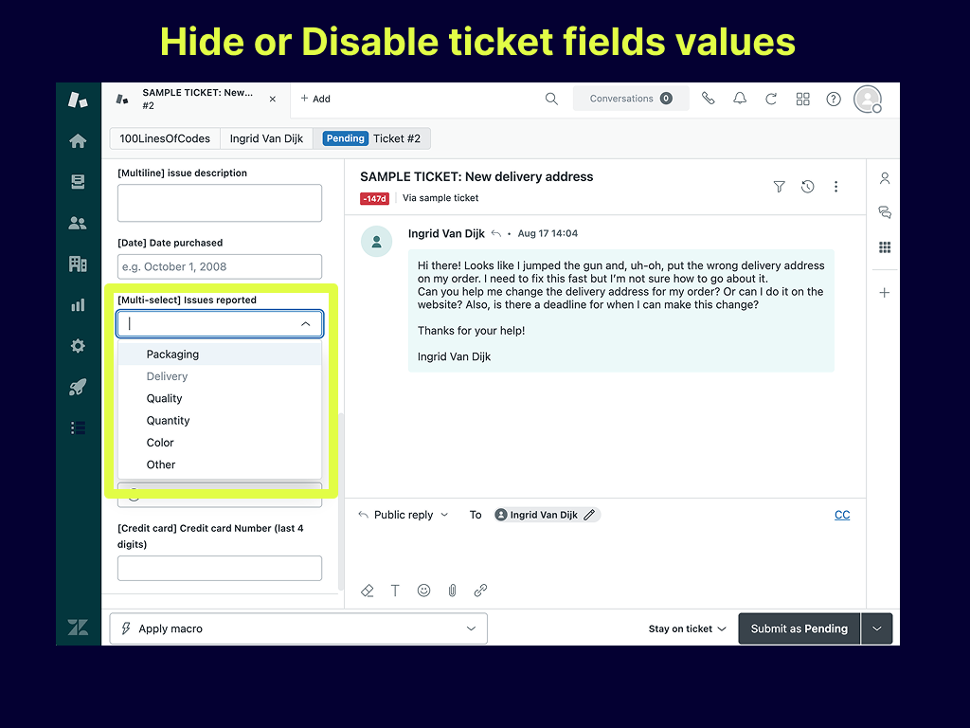970x728 pixels.
Task: Select Packaging option in dropdown
Action: [x=172, y=355]
